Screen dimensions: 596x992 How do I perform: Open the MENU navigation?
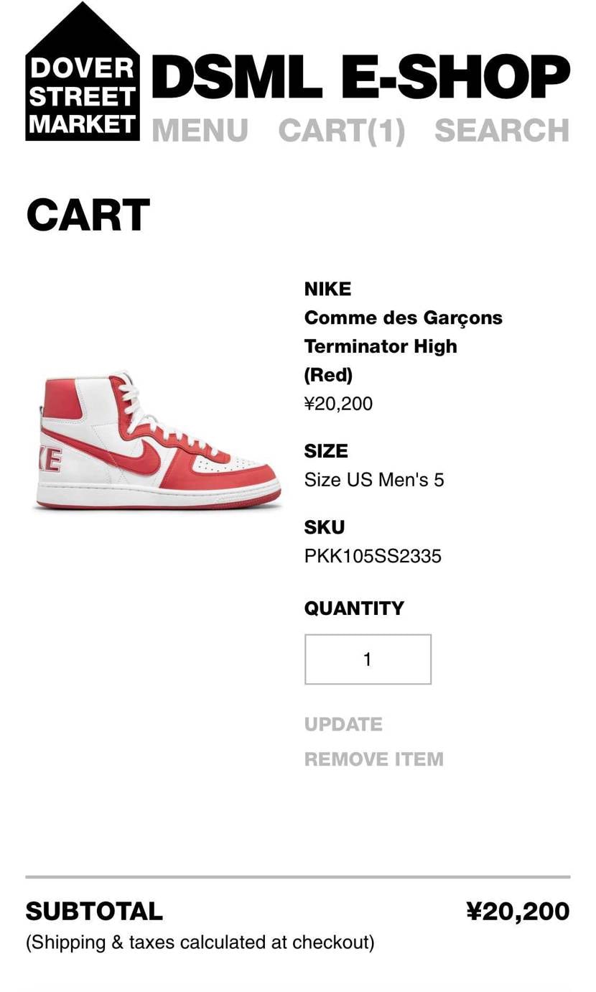pyautogui.click(x=200, y=131)
